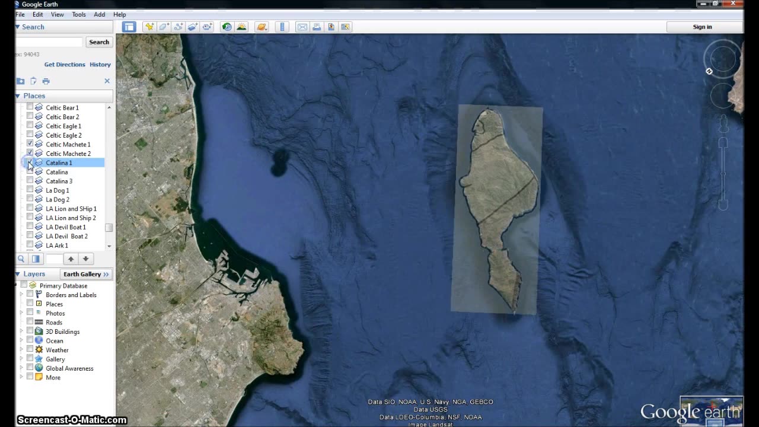Screen dimensions: 759x427
Task: Enable the Celtic Bear 2 checkbox
Action: (x=30, y=116)
